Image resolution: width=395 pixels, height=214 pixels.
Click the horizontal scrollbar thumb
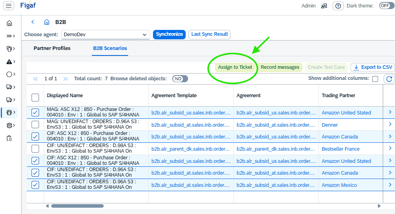pyautogui.click(x=77, y=206)
